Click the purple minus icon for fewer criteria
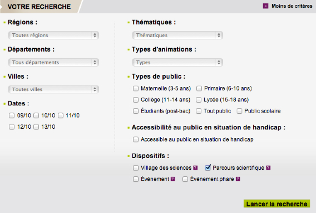 coord(265,6)
